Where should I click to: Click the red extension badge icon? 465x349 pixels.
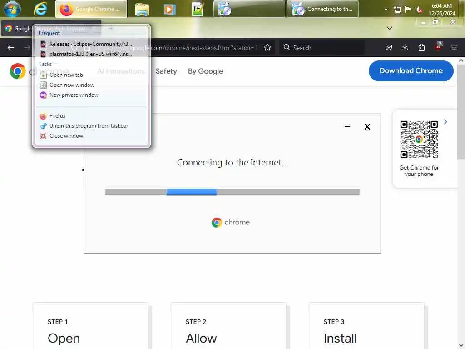pos(438,47)
